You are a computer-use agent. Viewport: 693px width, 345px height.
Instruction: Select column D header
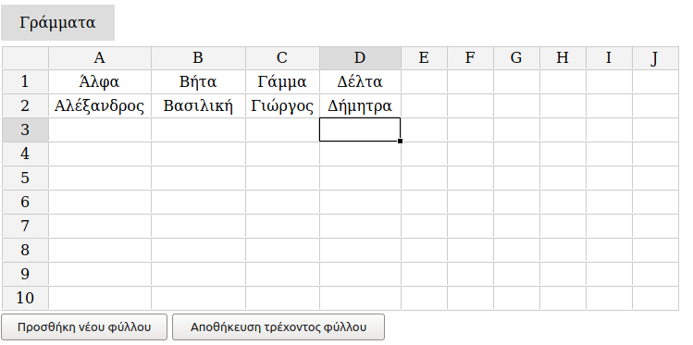360,58
